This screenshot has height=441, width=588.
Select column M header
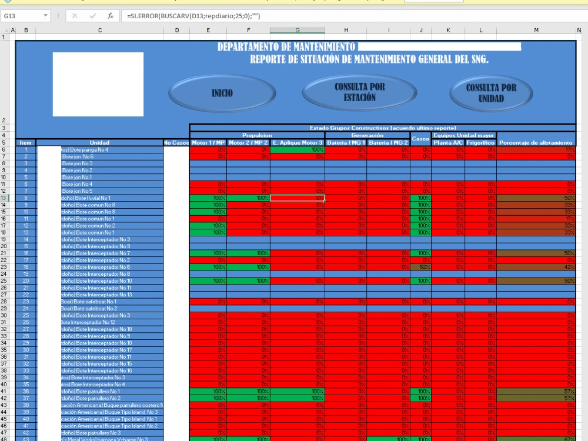pyautogui.click(x=536, y=30)
